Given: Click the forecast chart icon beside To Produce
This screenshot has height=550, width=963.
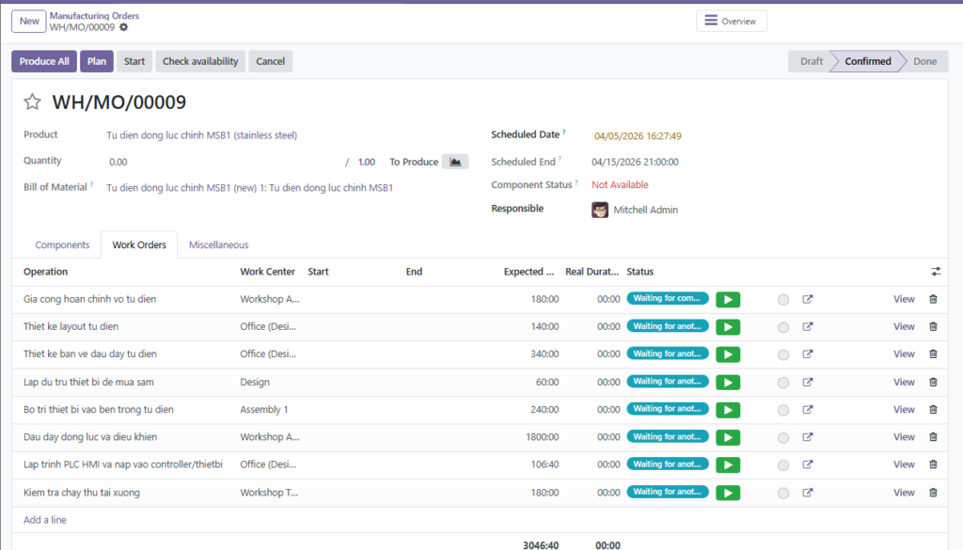Looking at the screenshot, I should tap(455, 162).
